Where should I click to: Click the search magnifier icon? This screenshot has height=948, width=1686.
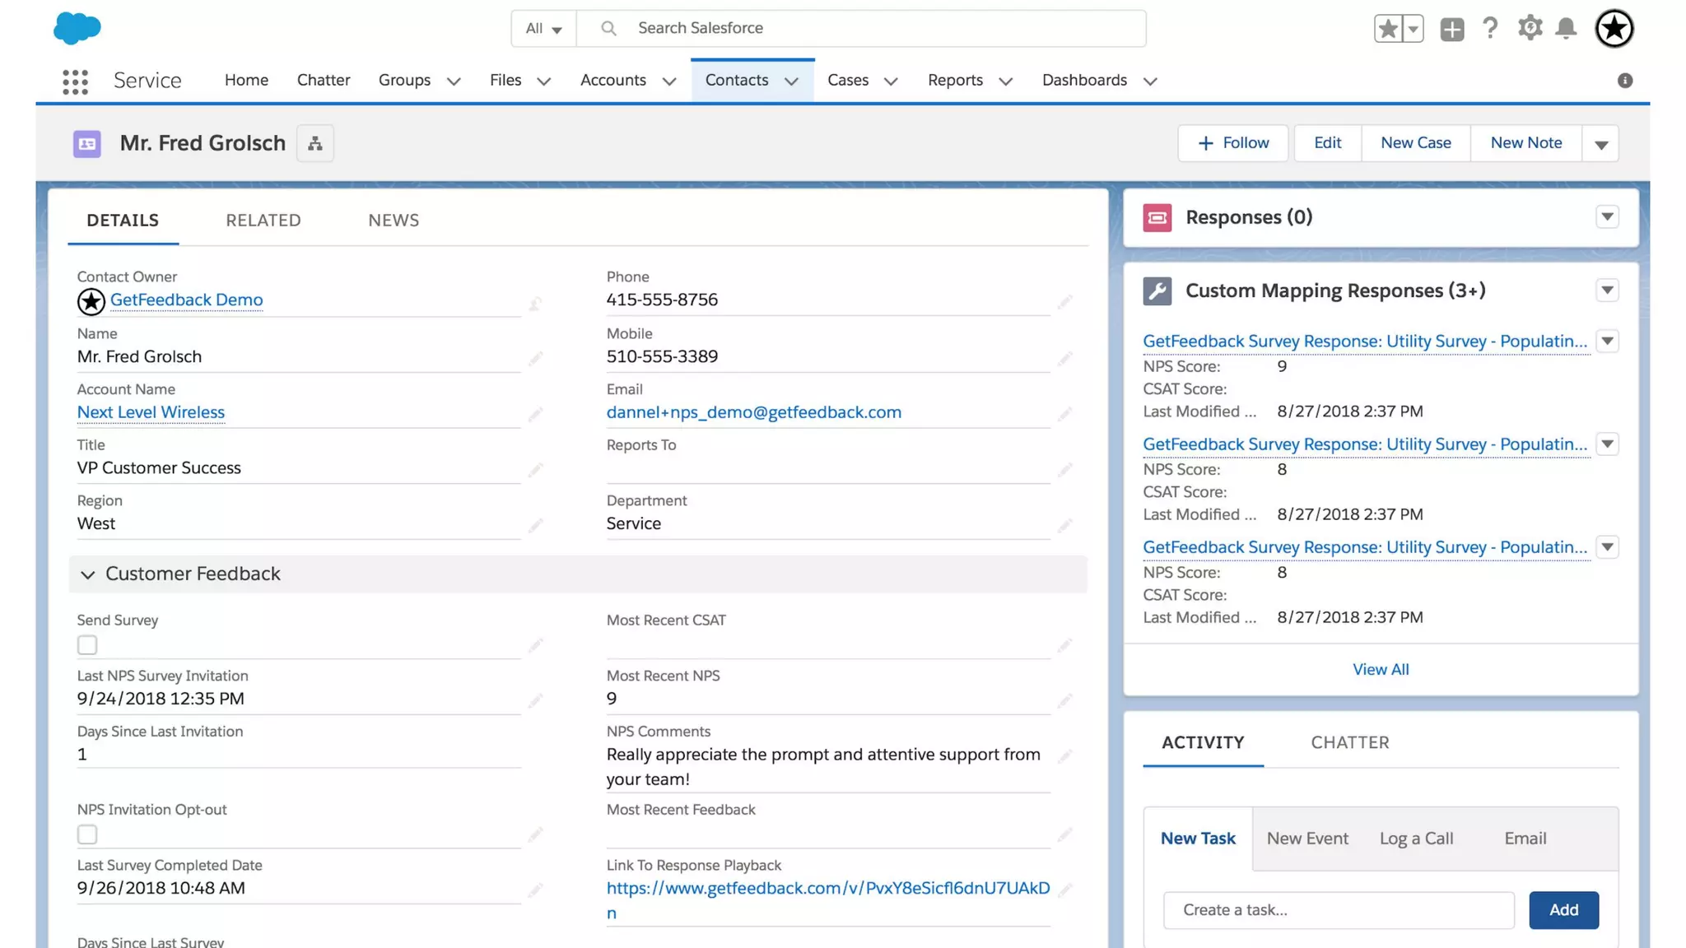coord(608,29)
